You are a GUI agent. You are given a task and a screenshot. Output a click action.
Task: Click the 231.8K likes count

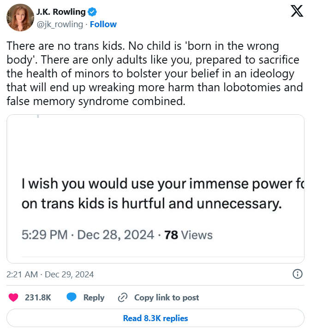tap(38, 298)
